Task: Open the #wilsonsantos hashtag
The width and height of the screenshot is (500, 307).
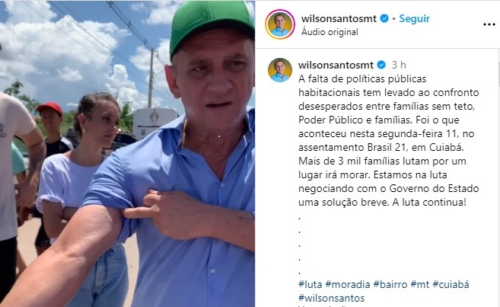Action: (x=331, y=298)
